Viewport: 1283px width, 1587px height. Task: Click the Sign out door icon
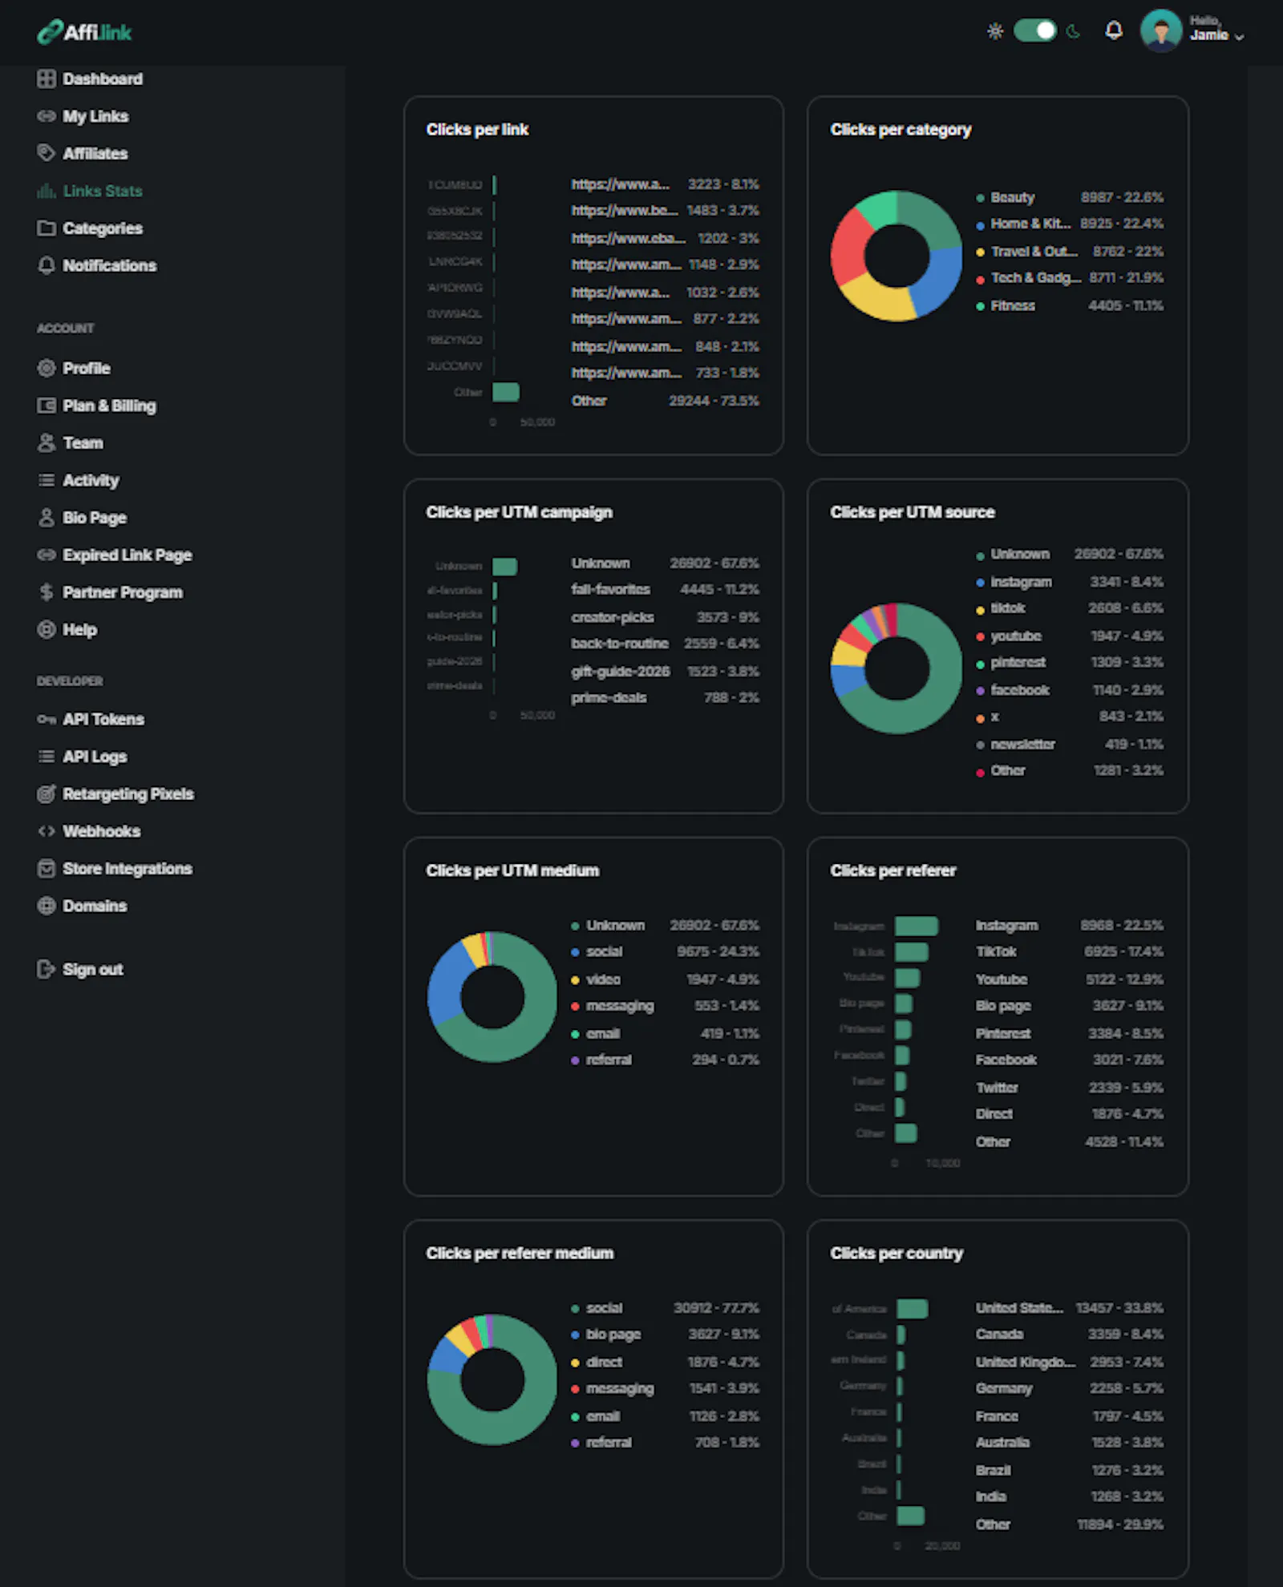pyautogui.click(x=47, y=969)
